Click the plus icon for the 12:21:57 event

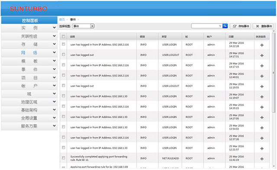coord(262,148)
